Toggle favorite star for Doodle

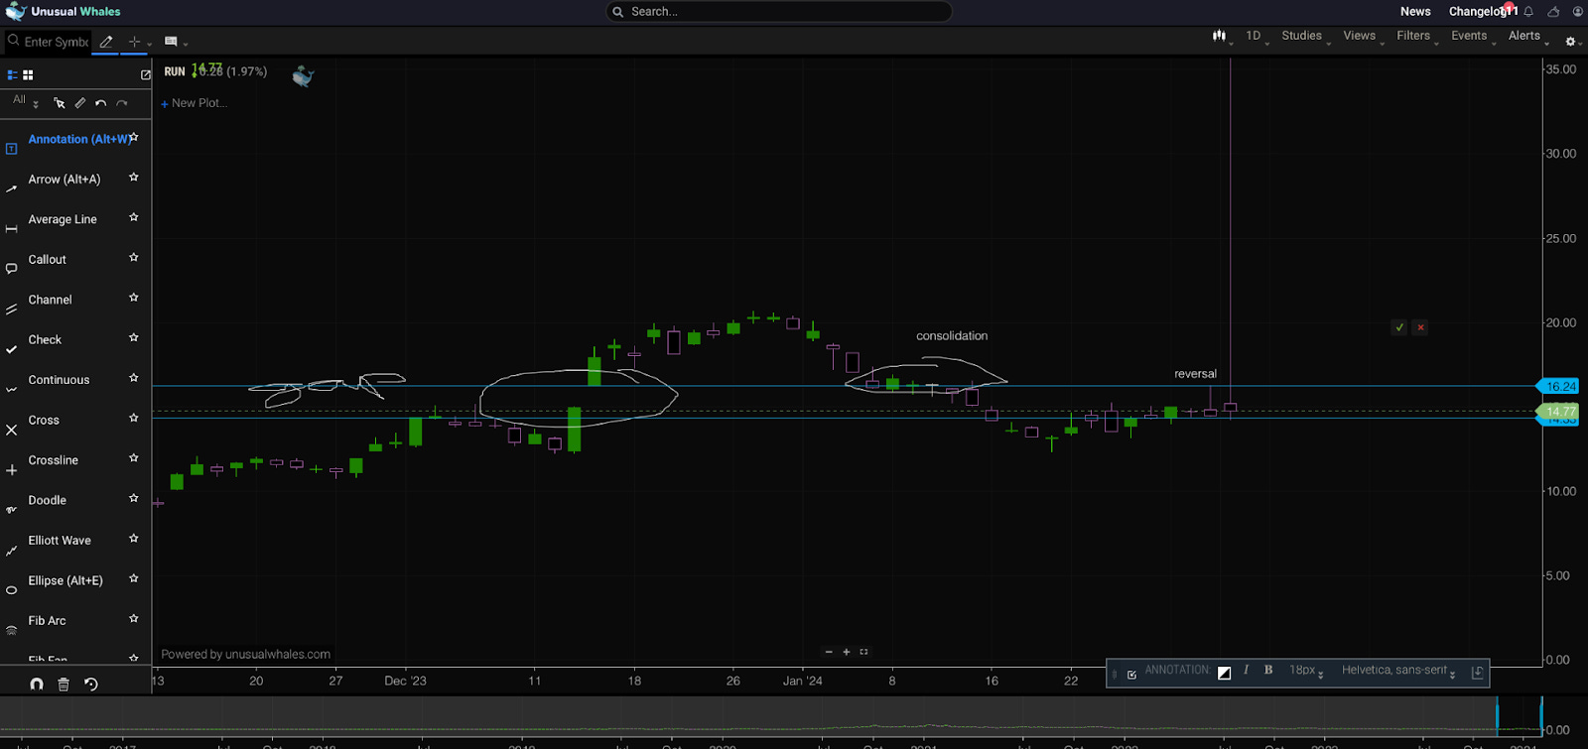pos(134,499)
